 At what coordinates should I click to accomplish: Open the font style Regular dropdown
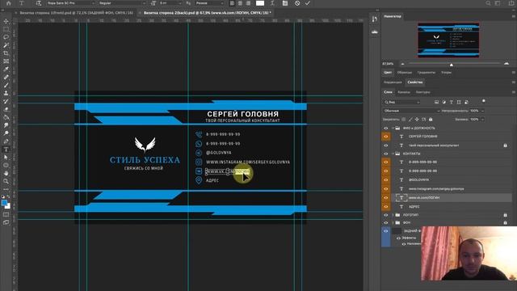[x=121, y=3]
